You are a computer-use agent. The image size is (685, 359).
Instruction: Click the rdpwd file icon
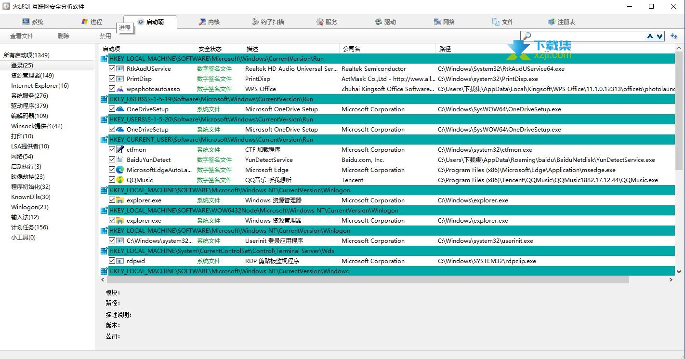[120, 261]
